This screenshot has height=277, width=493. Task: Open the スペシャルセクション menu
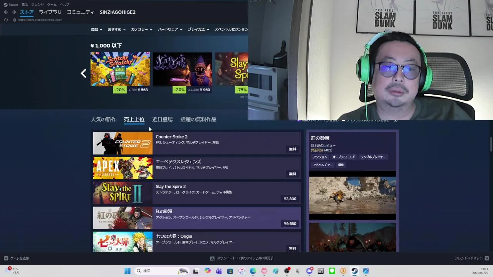point(231,29)
